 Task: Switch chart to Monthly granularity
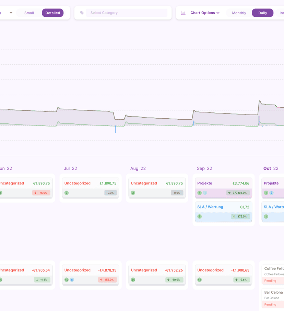(239, 13)
